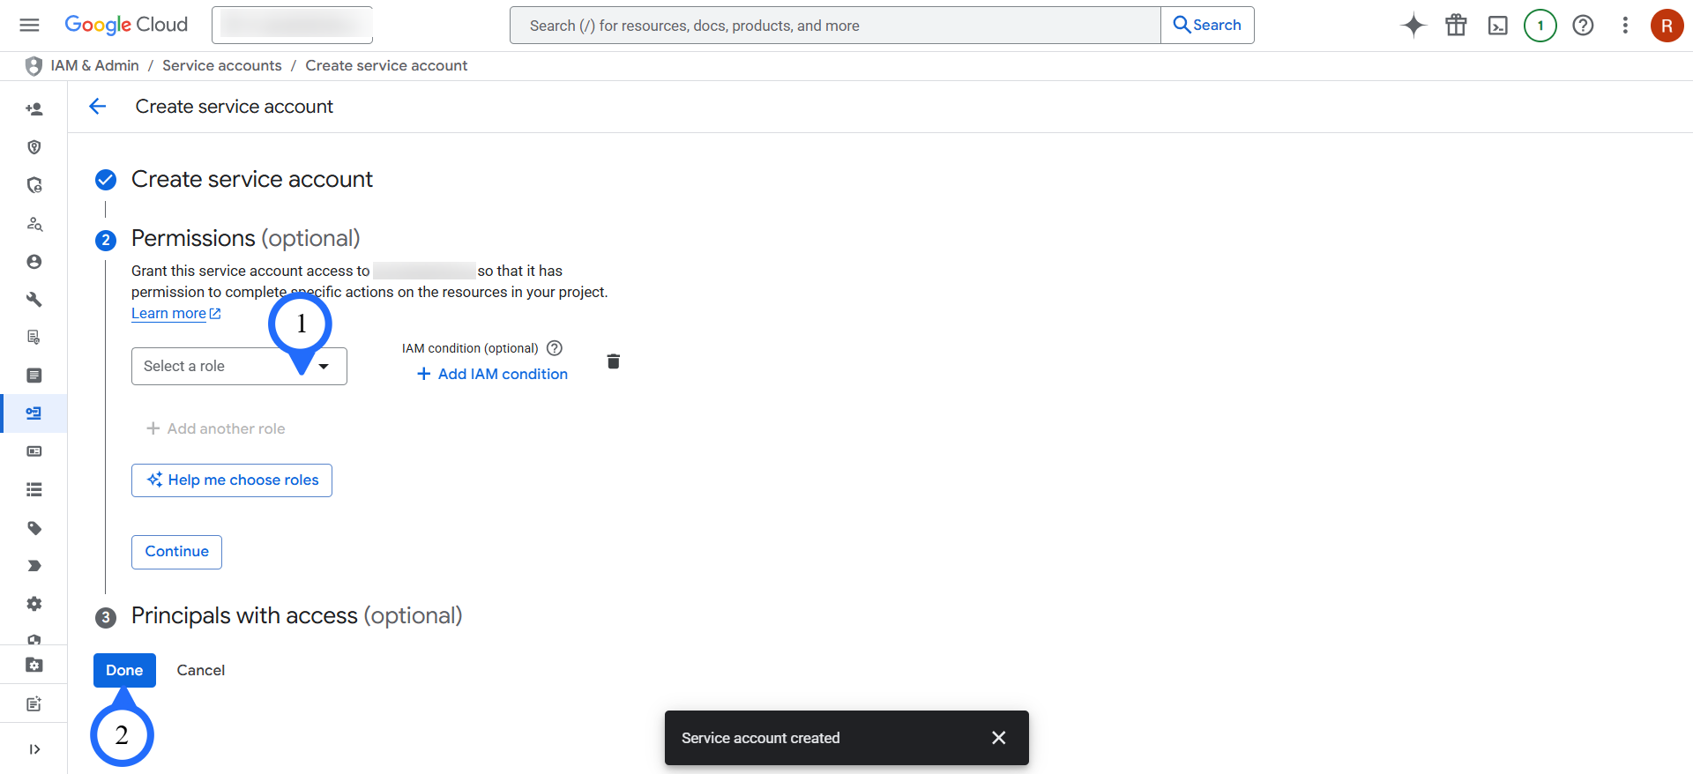Open the notifications badge showing 1
Viewport: 1693px width, 774px height.
coord(1540,26)
